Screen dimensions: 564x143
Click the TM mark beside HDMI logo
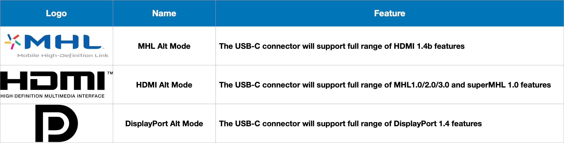pos(110,73)
